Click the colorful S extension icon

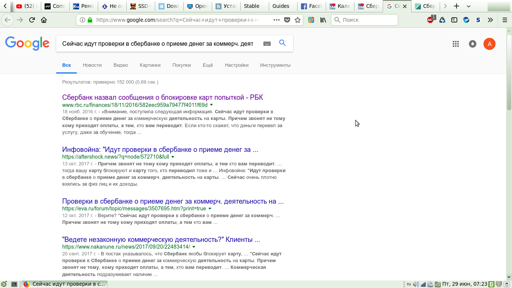tap(311, 20)
